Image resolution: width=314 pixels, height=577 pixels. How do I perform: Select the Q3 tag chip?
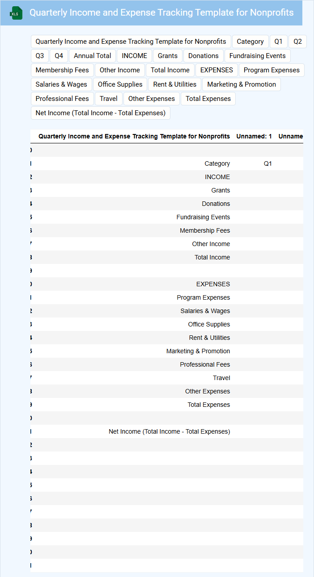coord(40,56)
